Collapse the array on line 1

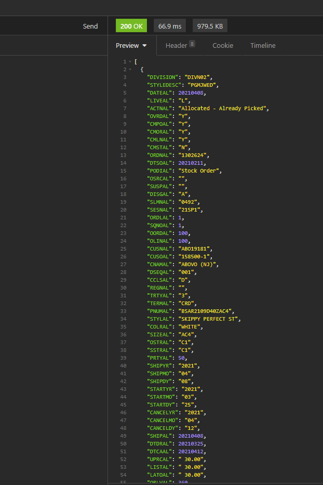point(130,62)
